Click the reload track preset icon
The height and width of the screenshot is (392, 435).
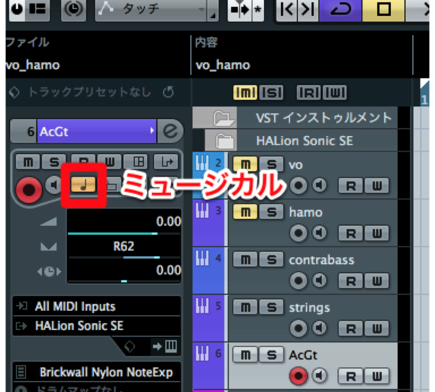(168, 92)
